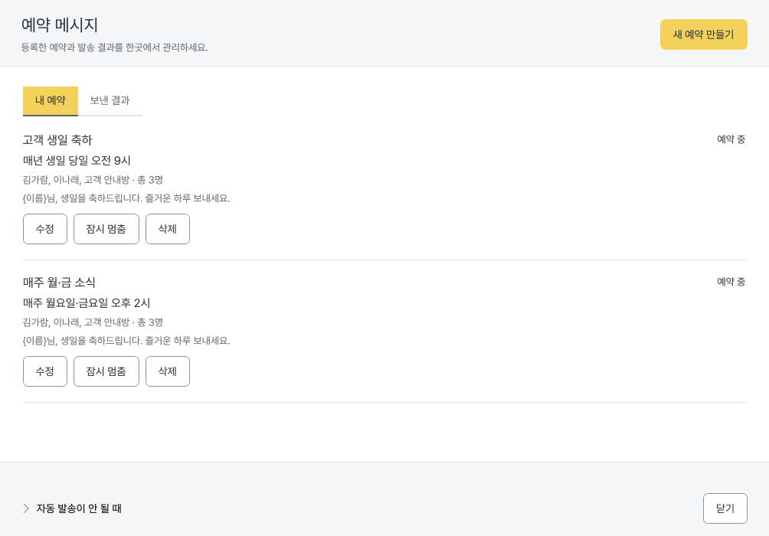
Task: Delete the 고객 생일 축하 reservation
Action: coord(168,229)
